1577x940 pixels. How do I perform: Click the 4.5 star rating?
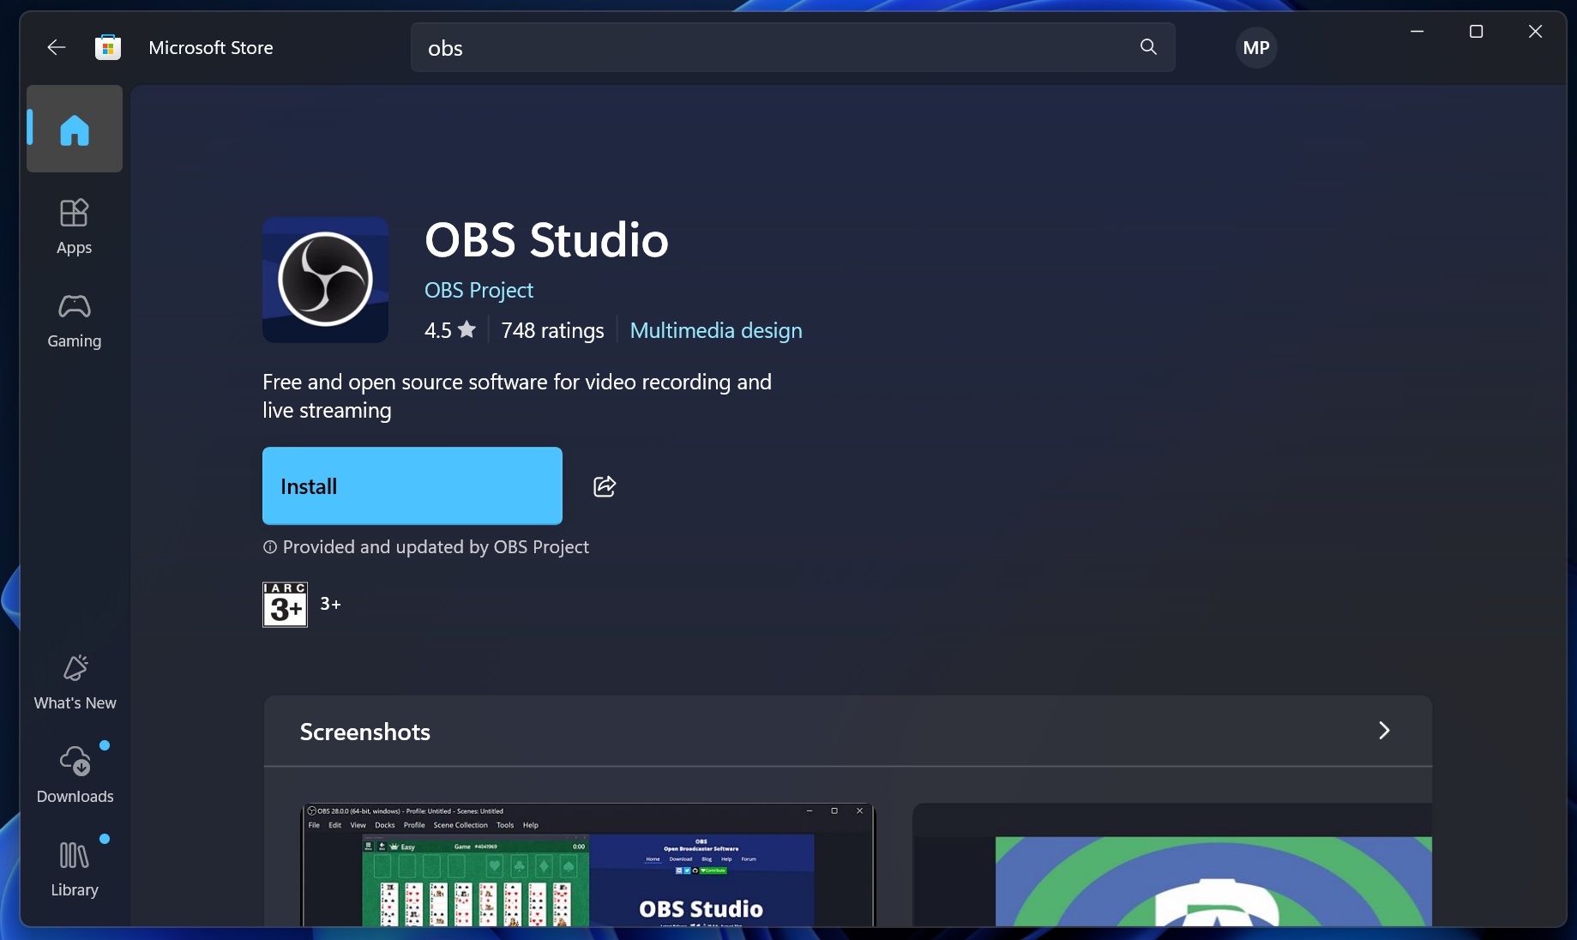coord(450,330)
